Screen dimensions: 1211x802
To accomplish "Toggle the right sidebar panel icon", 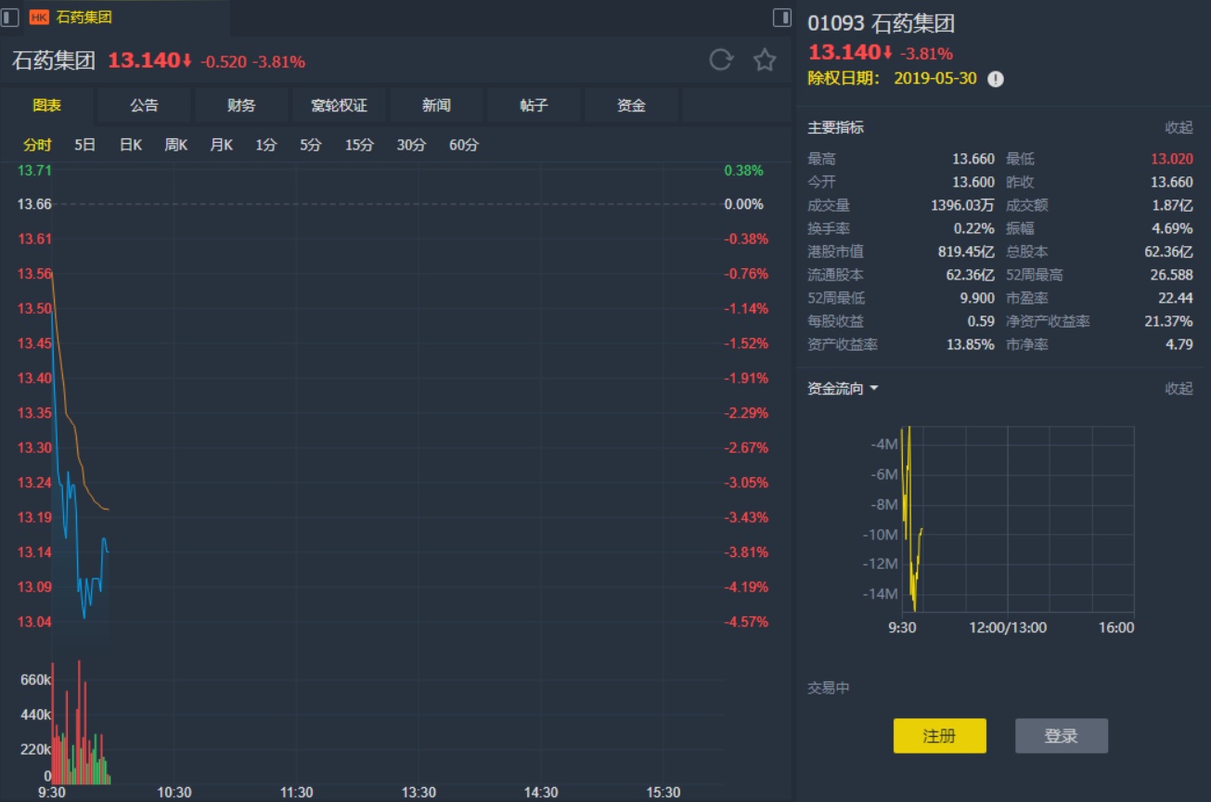I will coord(781,17).
